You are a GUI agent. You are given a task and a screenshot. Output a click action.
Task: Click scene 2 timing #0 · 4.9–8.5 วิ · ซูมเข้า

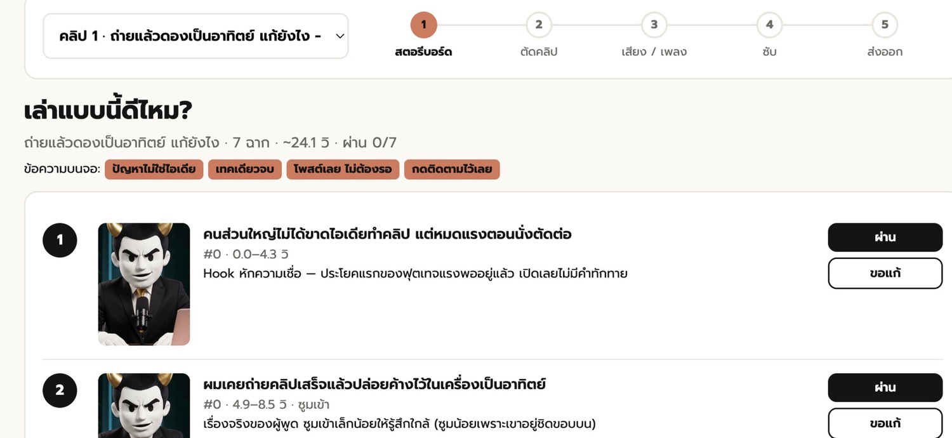[x=266, y=405]
